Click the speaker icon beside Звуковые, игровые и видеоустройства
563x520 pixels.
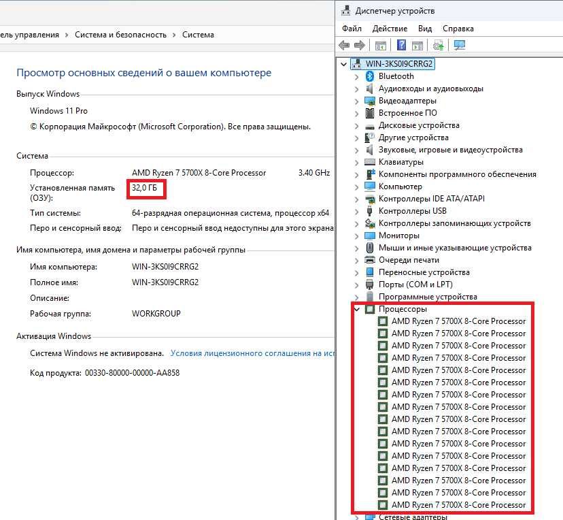[x=369, y=150]
